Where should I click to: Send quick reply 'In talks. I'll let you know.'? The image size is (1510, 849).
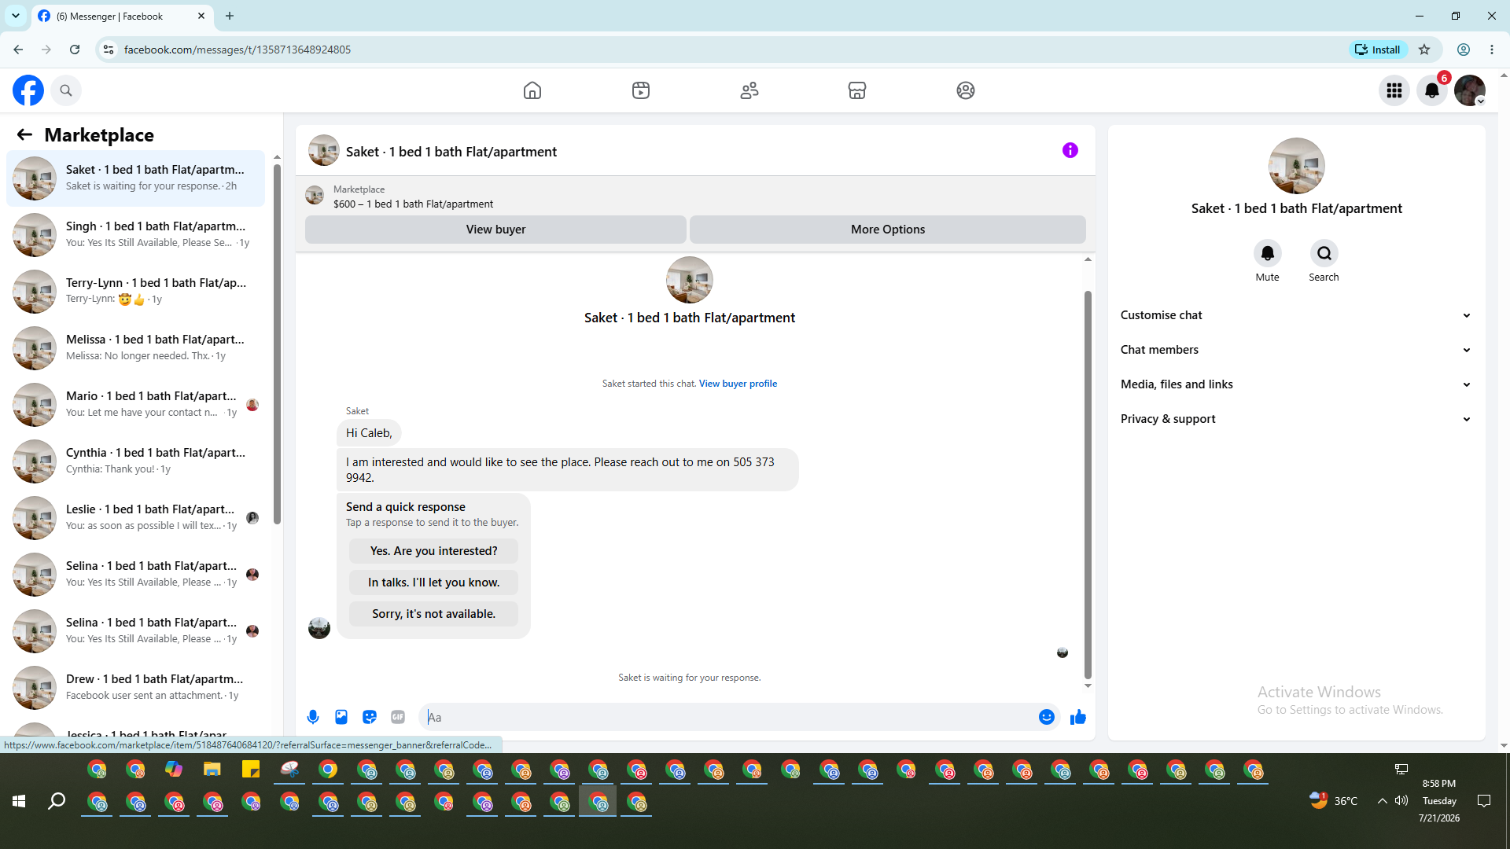click(x=433, y=583)
